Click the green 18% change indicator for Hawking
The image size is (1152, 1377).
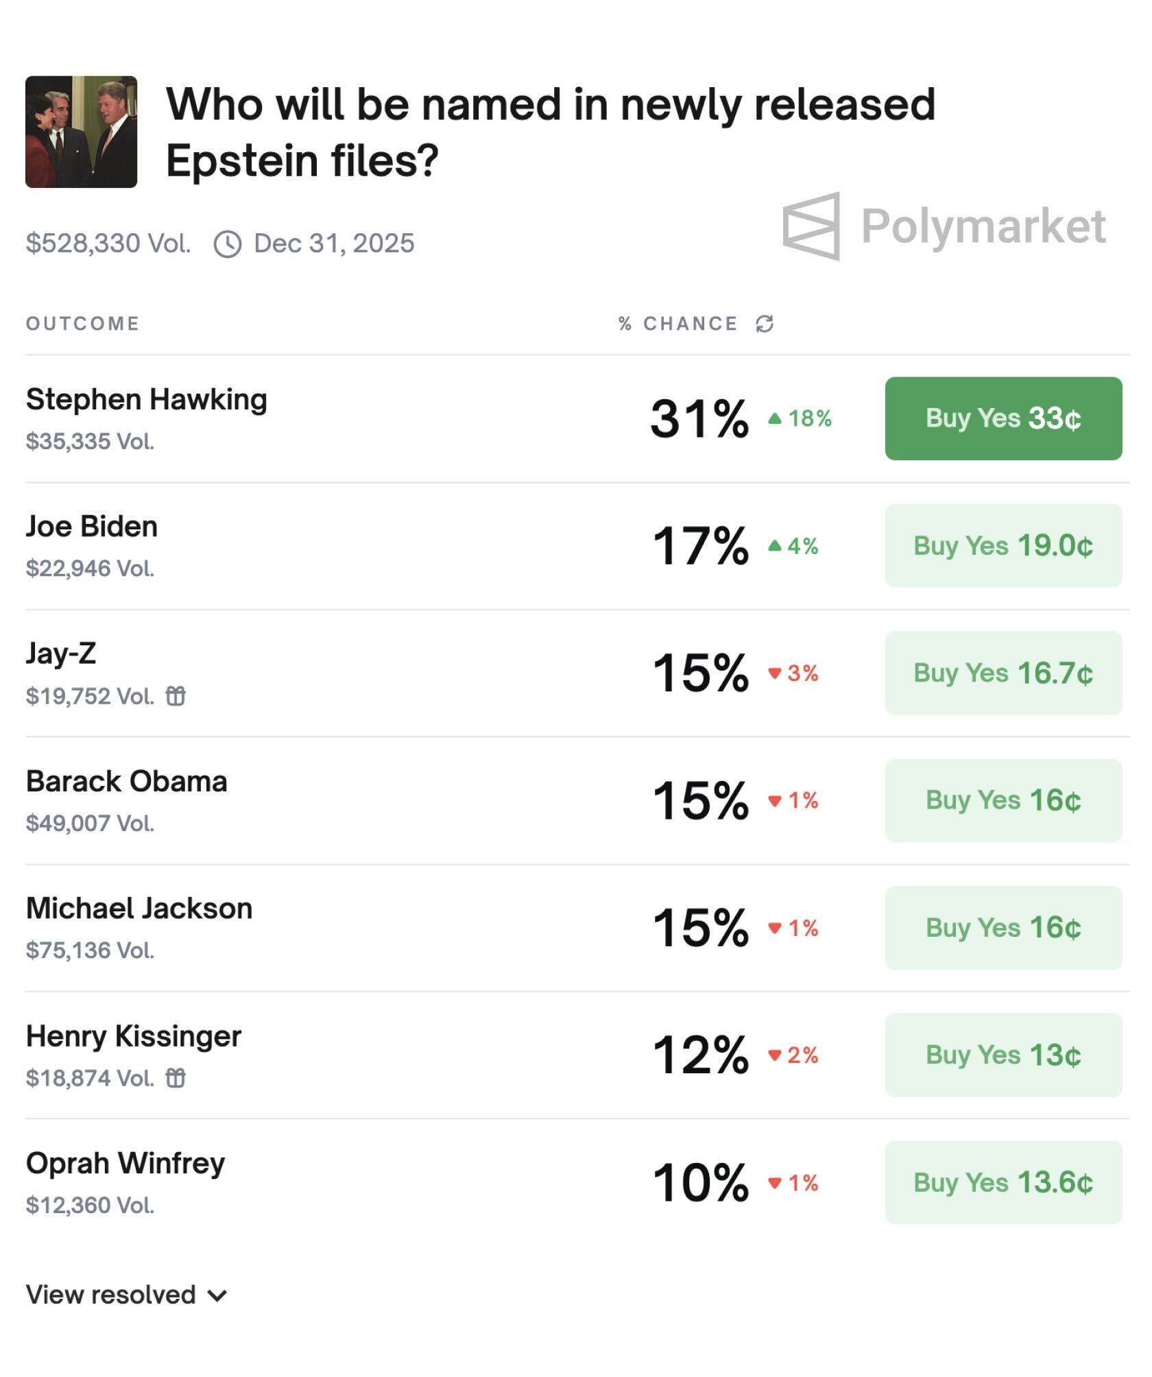point(800,418)
